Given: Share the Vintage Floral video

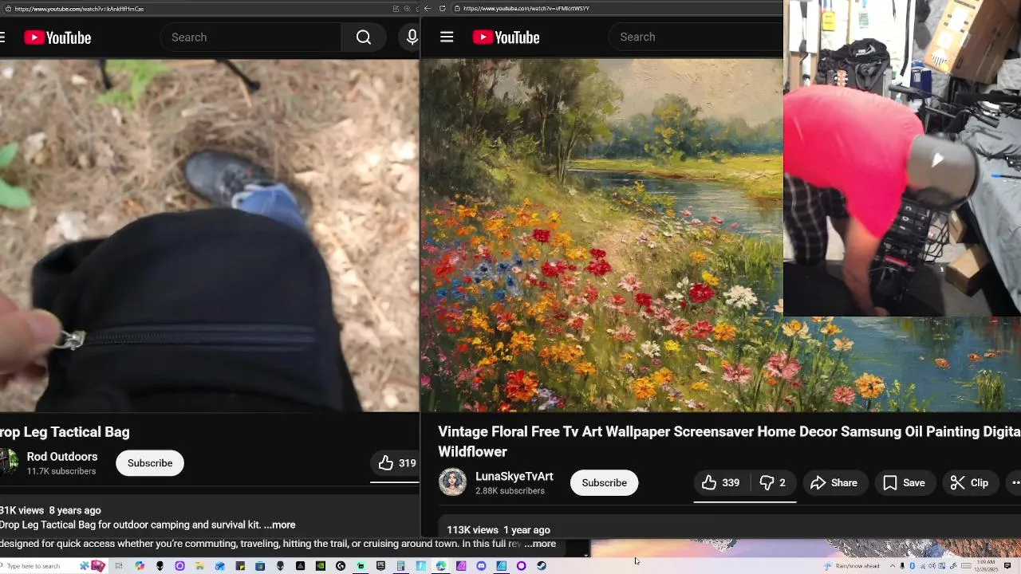Looking at the screenshot, I should (x=834, y=482).
